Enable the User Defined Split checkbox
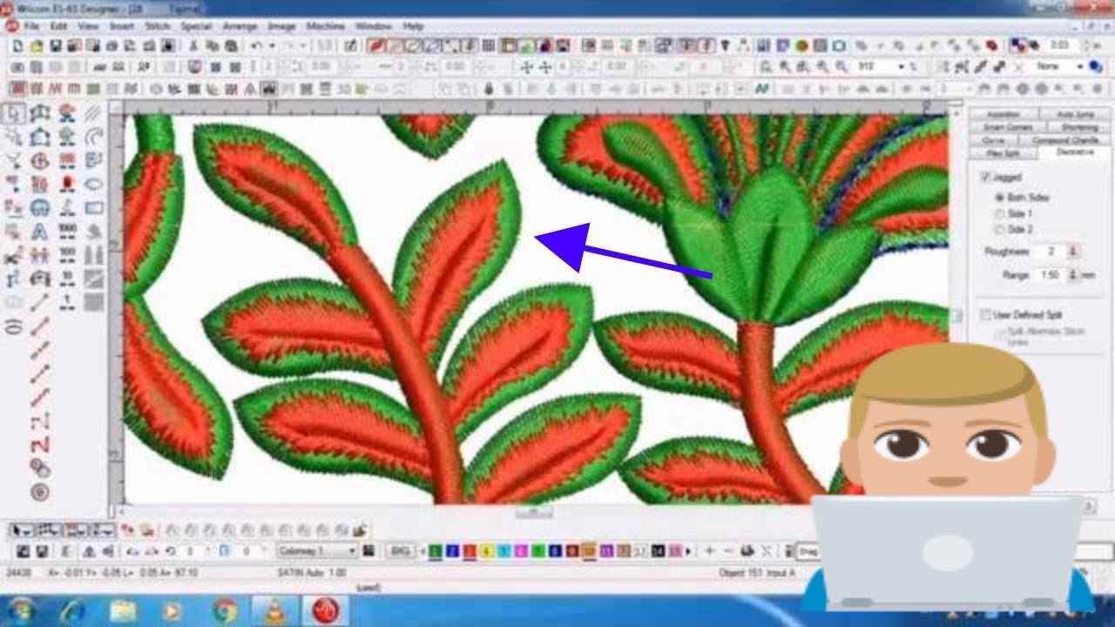 tap(986, 314)
